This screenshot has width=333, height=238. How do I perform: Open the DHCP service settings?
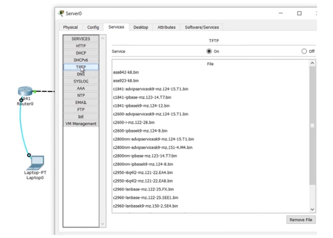tap(81, 53)
